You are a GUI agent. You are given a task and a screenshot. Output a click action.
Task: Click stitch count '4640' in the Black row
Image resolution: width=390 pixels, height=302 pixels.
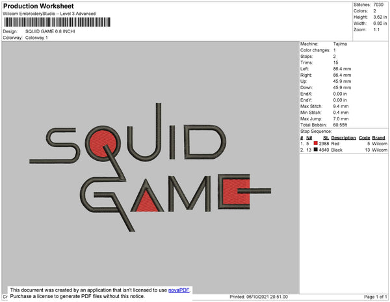click(324, 150)
